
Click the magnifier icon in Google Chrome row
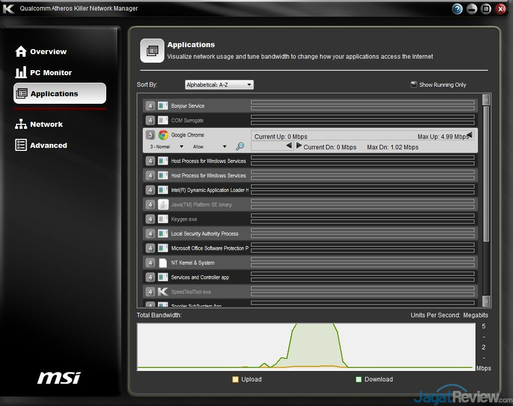point(240,146)
